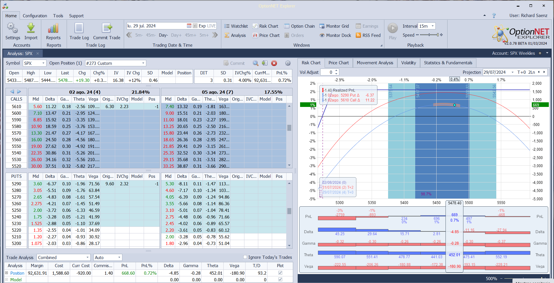Toggle LIVE mode in date field
Screen dimensions: 554x283
[212, 26]
